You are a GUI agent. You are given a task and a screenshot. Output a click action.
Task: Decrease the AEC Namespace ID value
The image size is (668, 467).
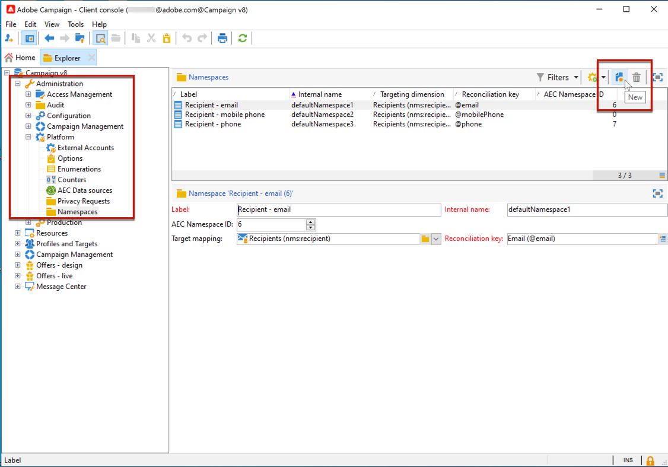point(311,227)
